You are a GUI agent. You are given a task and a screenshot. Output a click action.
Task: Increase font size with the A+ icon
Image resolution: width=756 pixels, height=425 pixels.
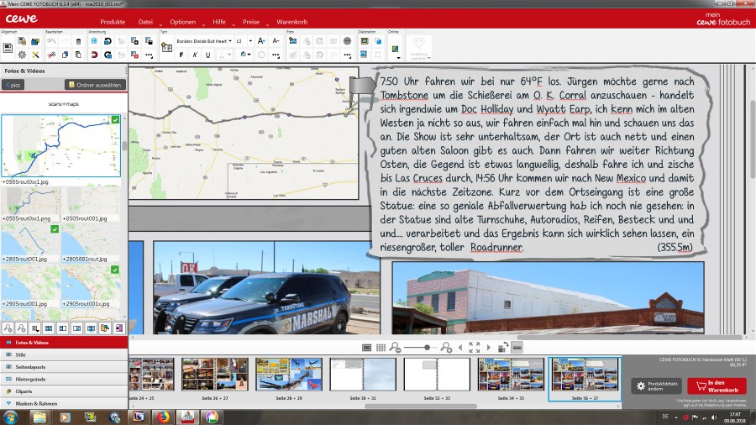click(261, 41)
